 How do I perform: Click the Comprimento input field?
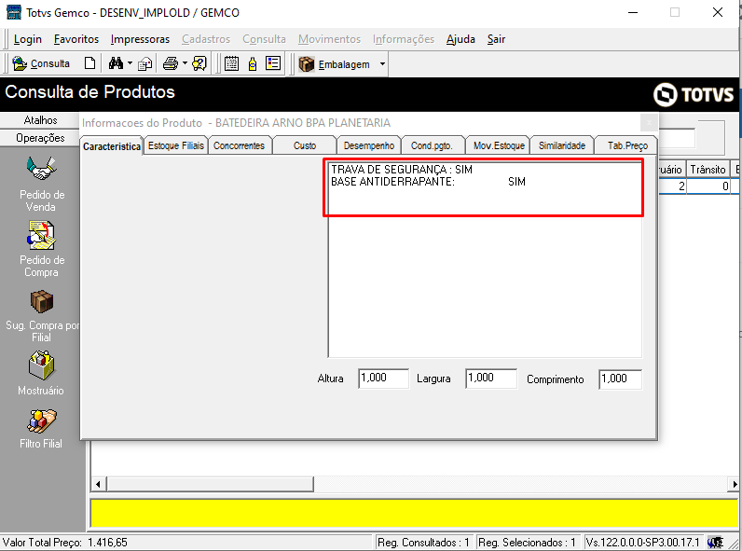tap(621, 379)
